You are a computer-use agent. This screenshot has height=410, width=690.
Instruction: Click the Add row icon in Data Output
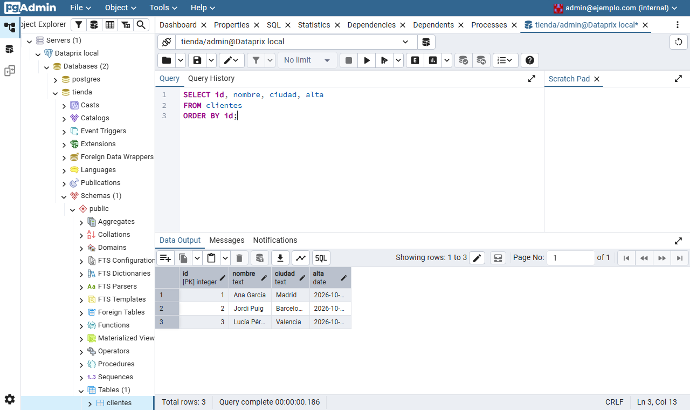(x=165, y=258)
